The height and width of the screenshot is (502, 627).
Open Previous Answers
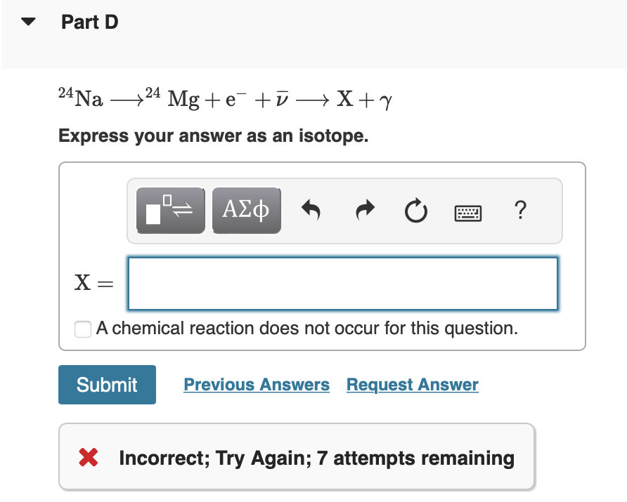(x=256, y=385)
